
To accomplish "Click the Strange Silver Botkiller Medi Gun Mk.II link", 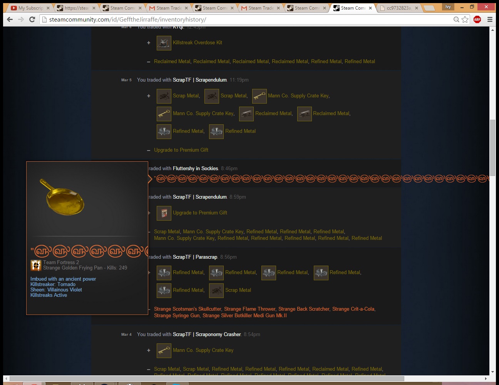I will click(244, 316).
